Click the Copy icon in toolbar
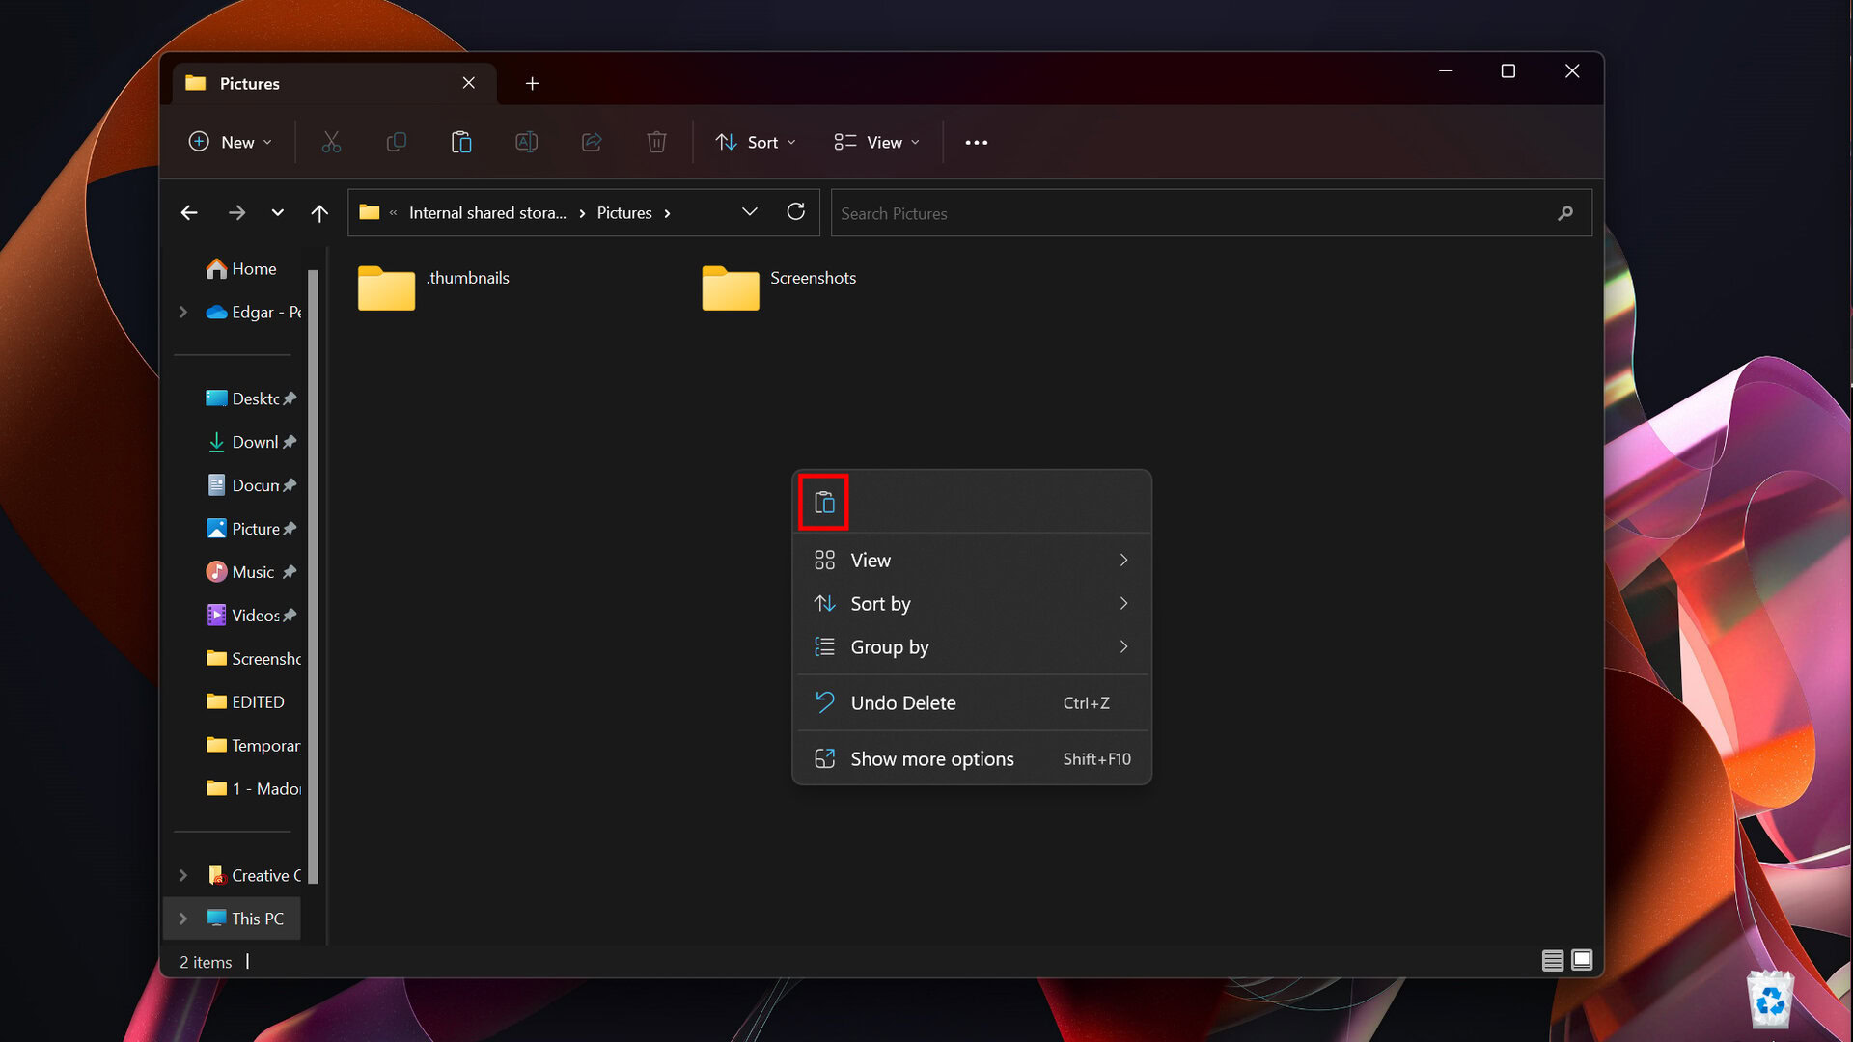1853x1042 pixels. click(396, 142)
